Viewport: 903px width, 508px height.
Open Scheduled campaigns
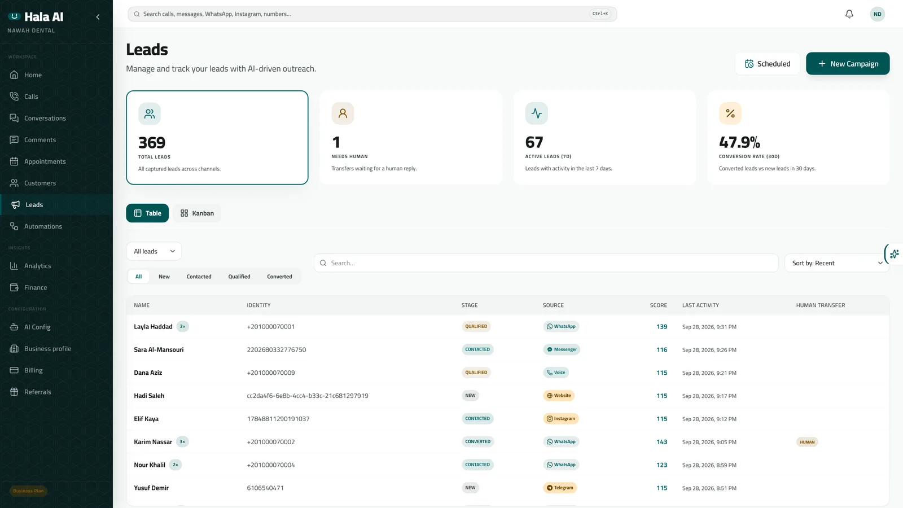point(768,64)
